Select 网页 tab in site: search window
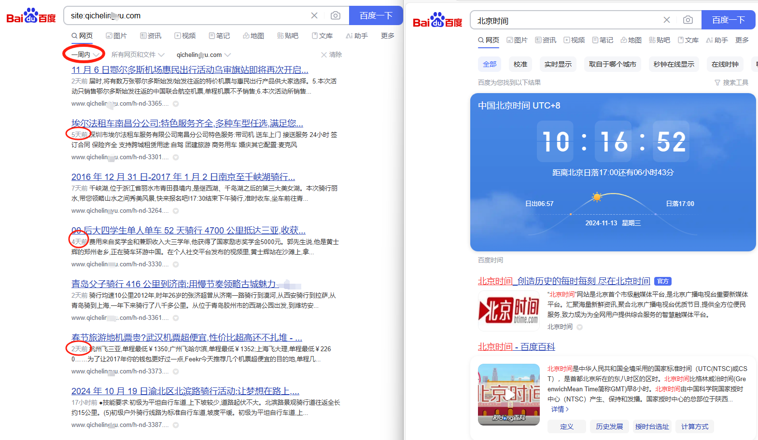758x440 pixels. [82, 36]
